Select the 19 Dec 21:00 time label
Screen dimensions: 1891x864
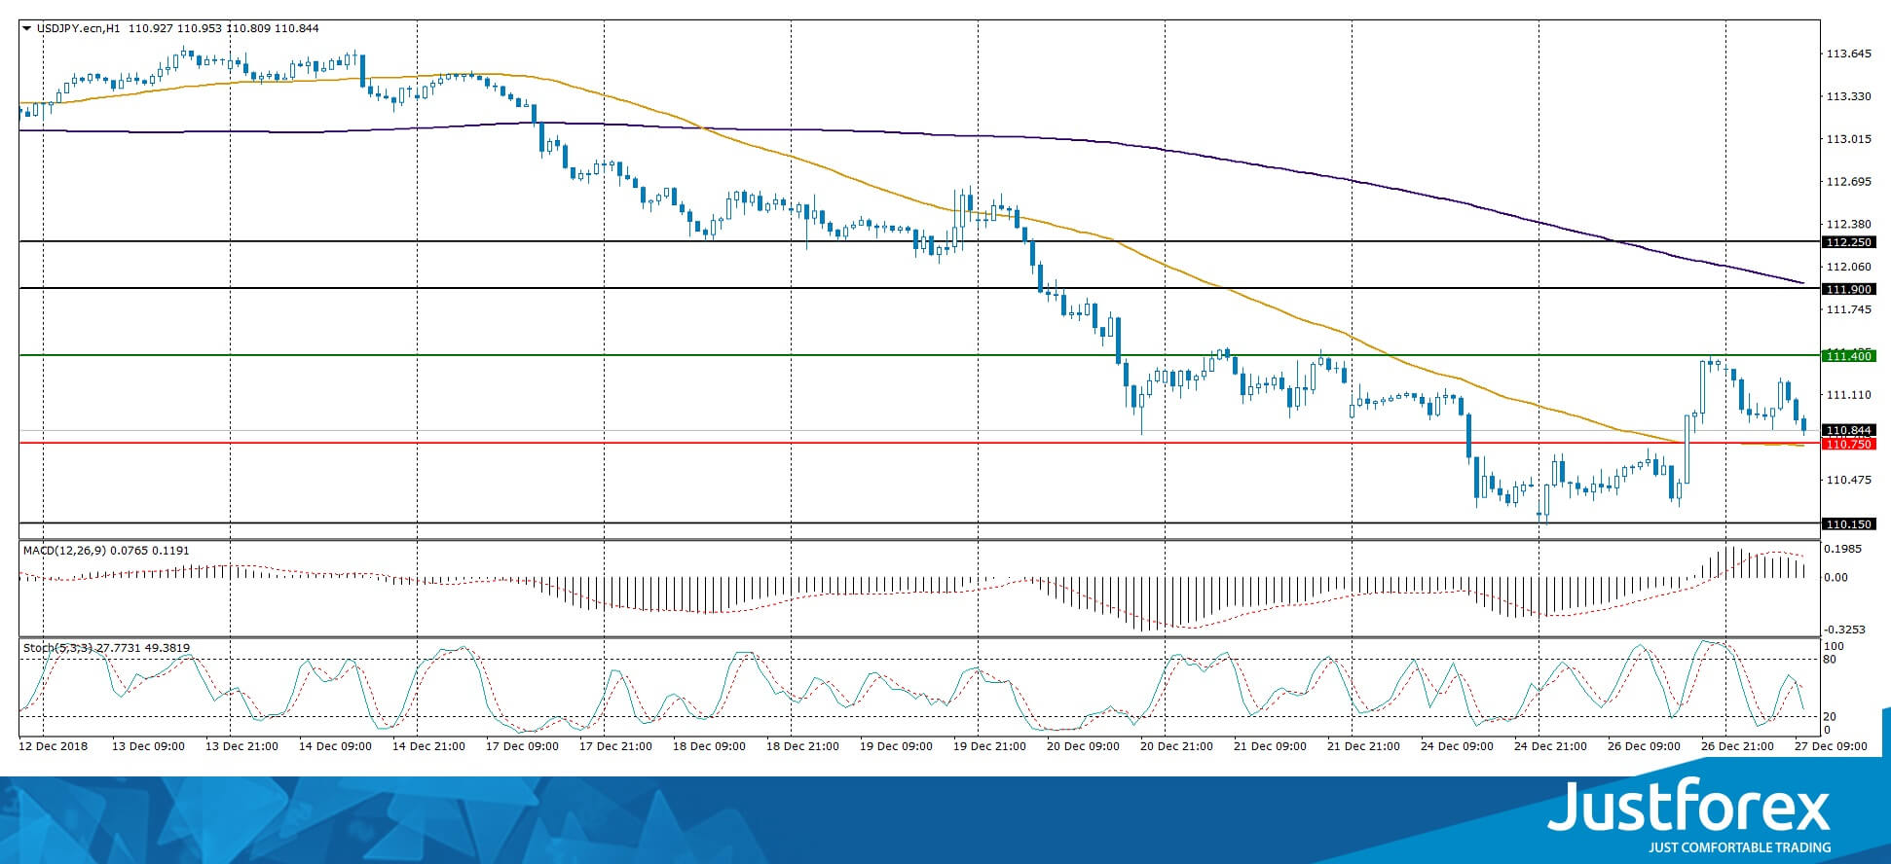pyautogui.click(x=989, y=746)
